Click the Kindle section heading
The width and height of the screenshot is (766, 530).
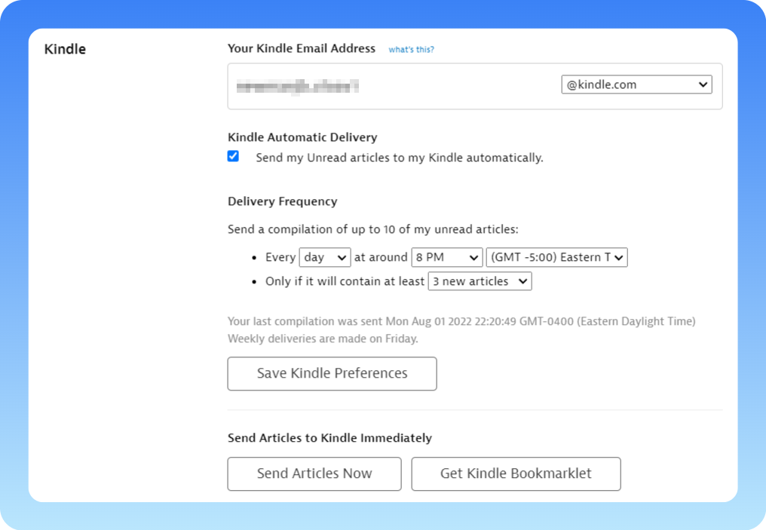click(x=66, y=50)
